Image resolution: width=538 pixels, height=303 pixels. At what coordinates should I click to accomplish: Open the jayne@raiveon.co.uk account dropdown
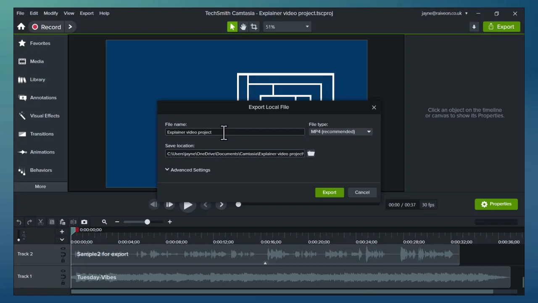[445, 13]
